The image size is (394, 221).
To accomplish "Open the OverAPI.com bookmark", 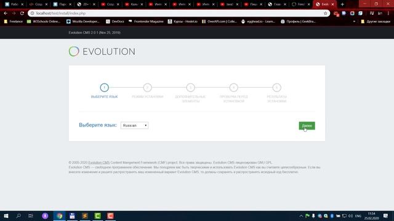I will (x=219, y=21).
